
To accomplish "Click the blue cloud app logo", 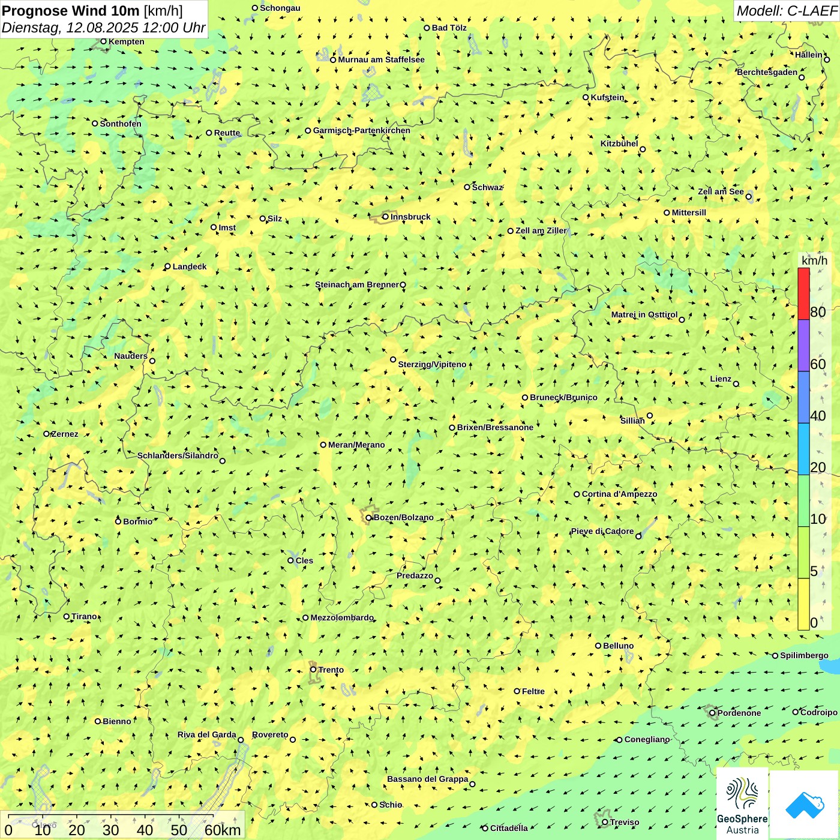I will [805, 805].
